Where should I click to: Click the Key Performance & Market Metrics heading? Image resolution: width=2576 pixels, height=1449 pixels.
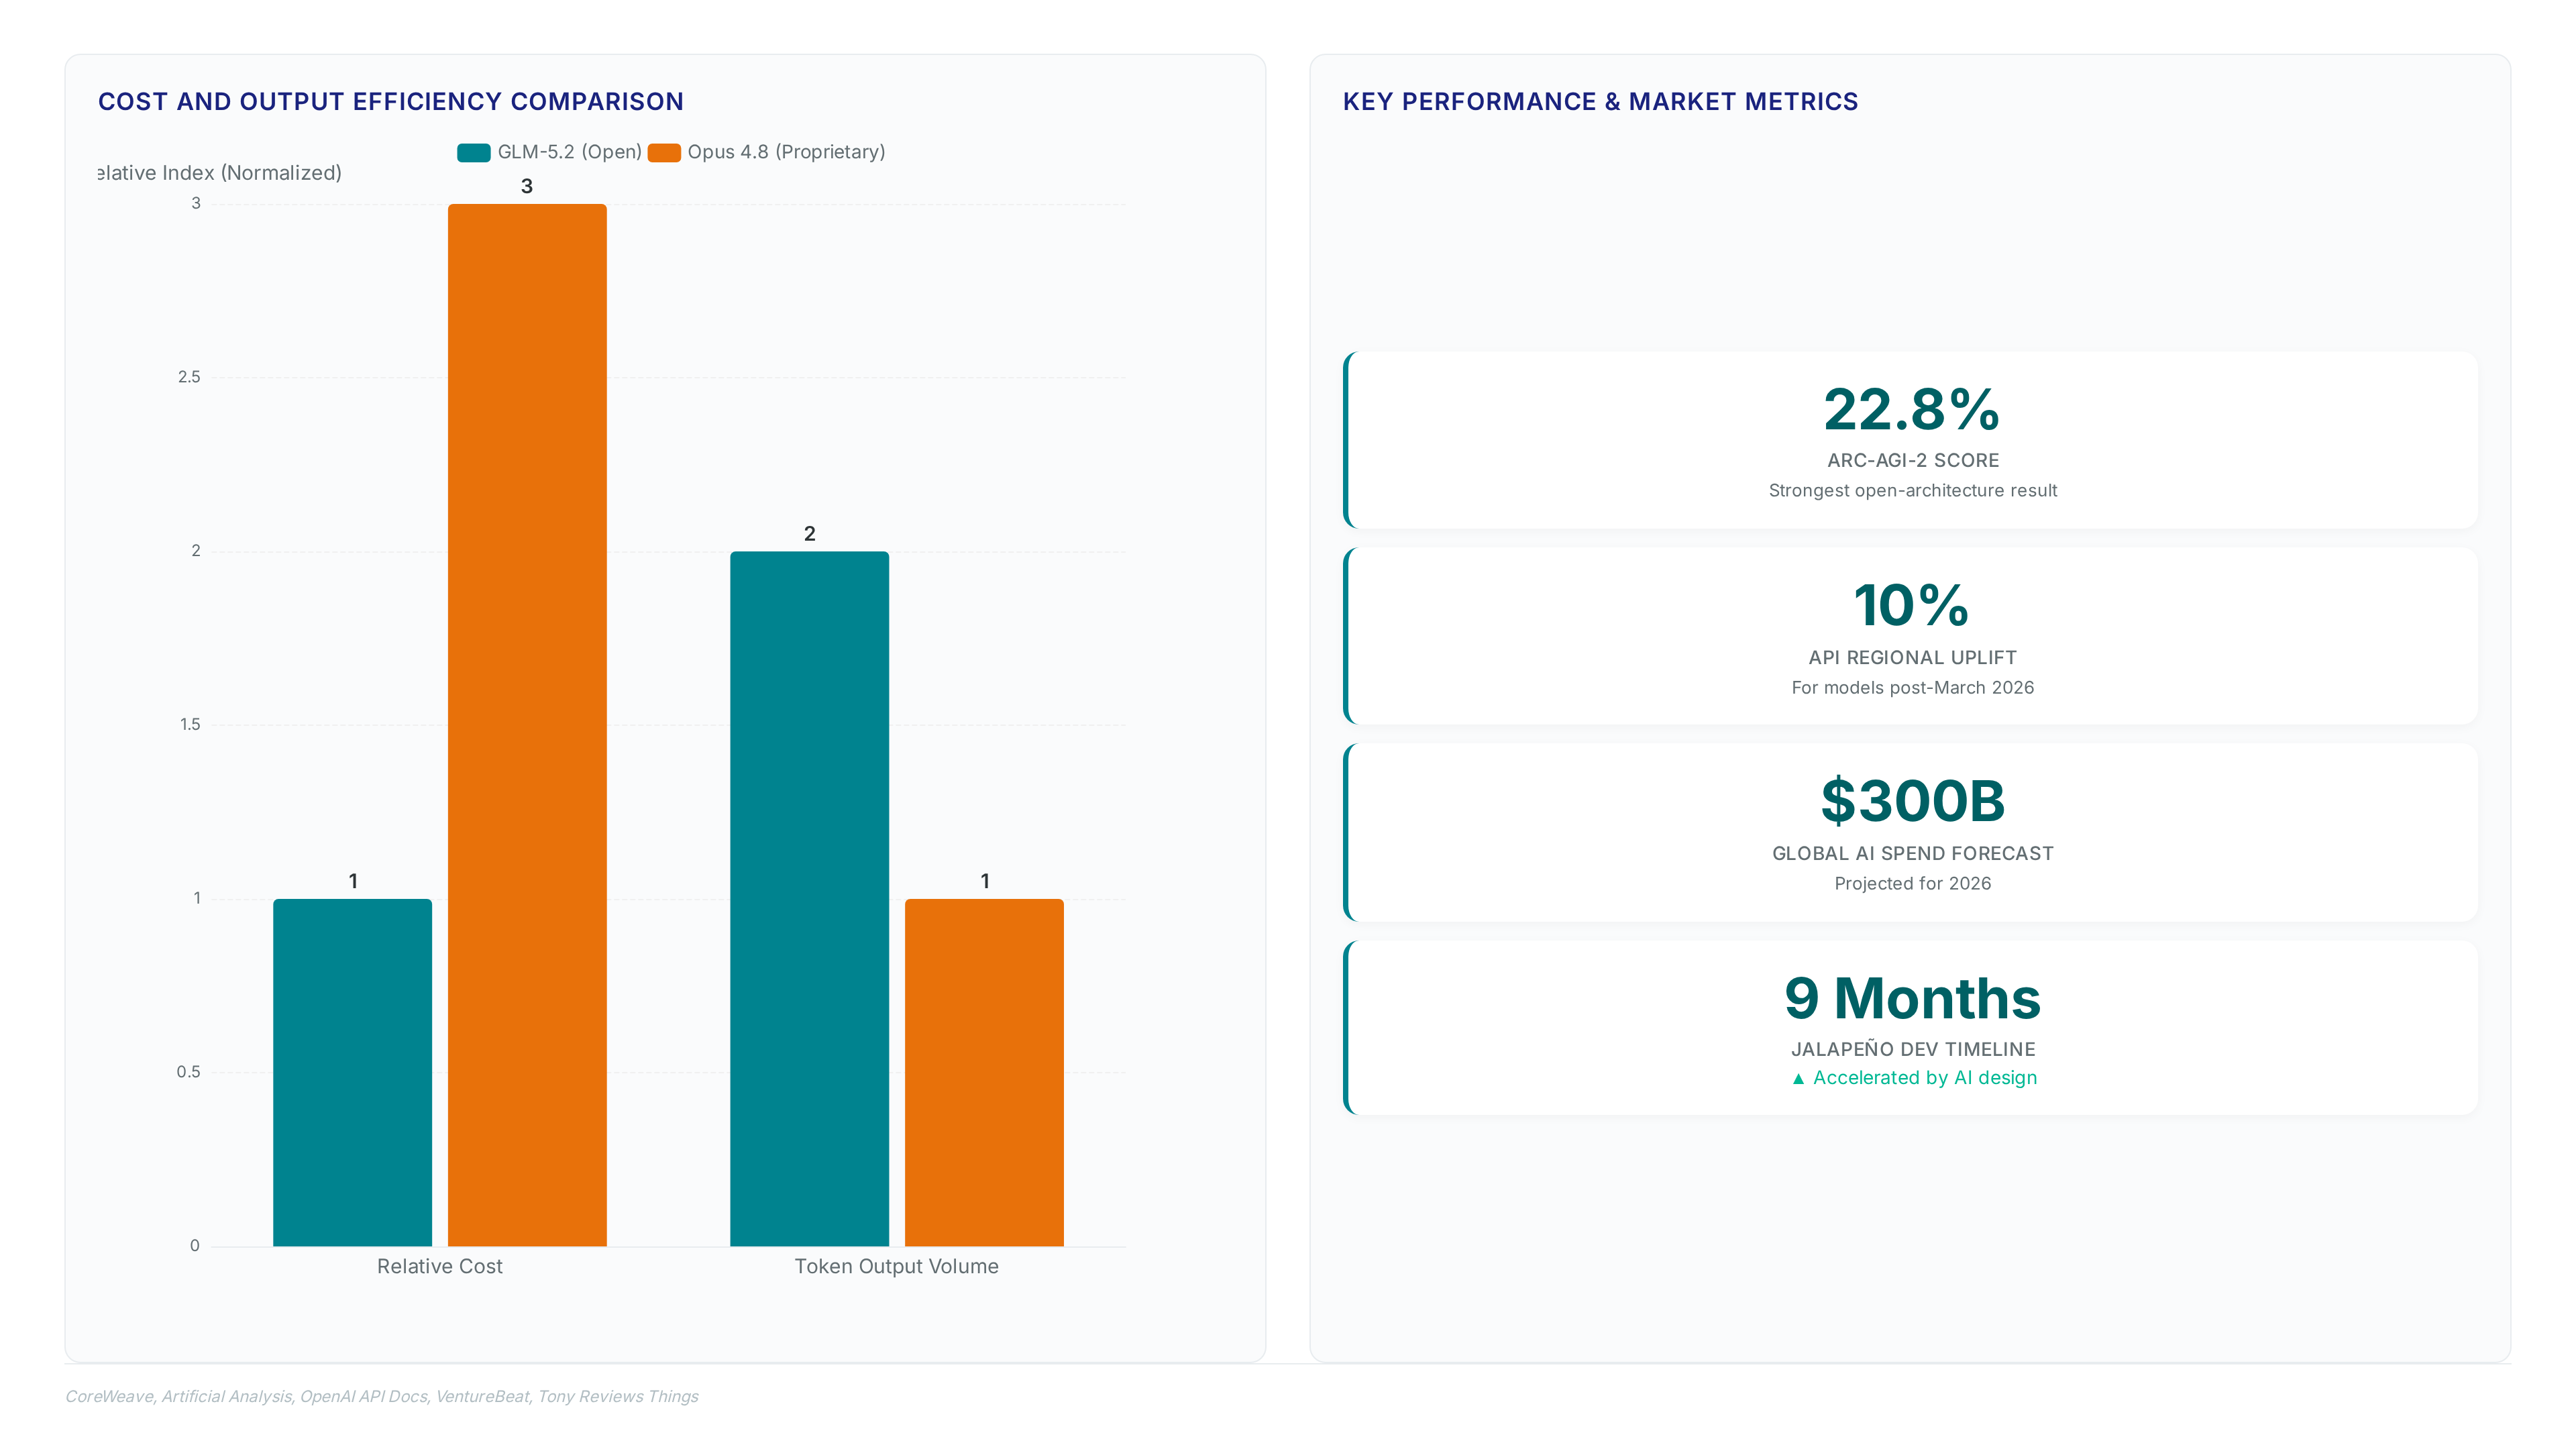1600,102
